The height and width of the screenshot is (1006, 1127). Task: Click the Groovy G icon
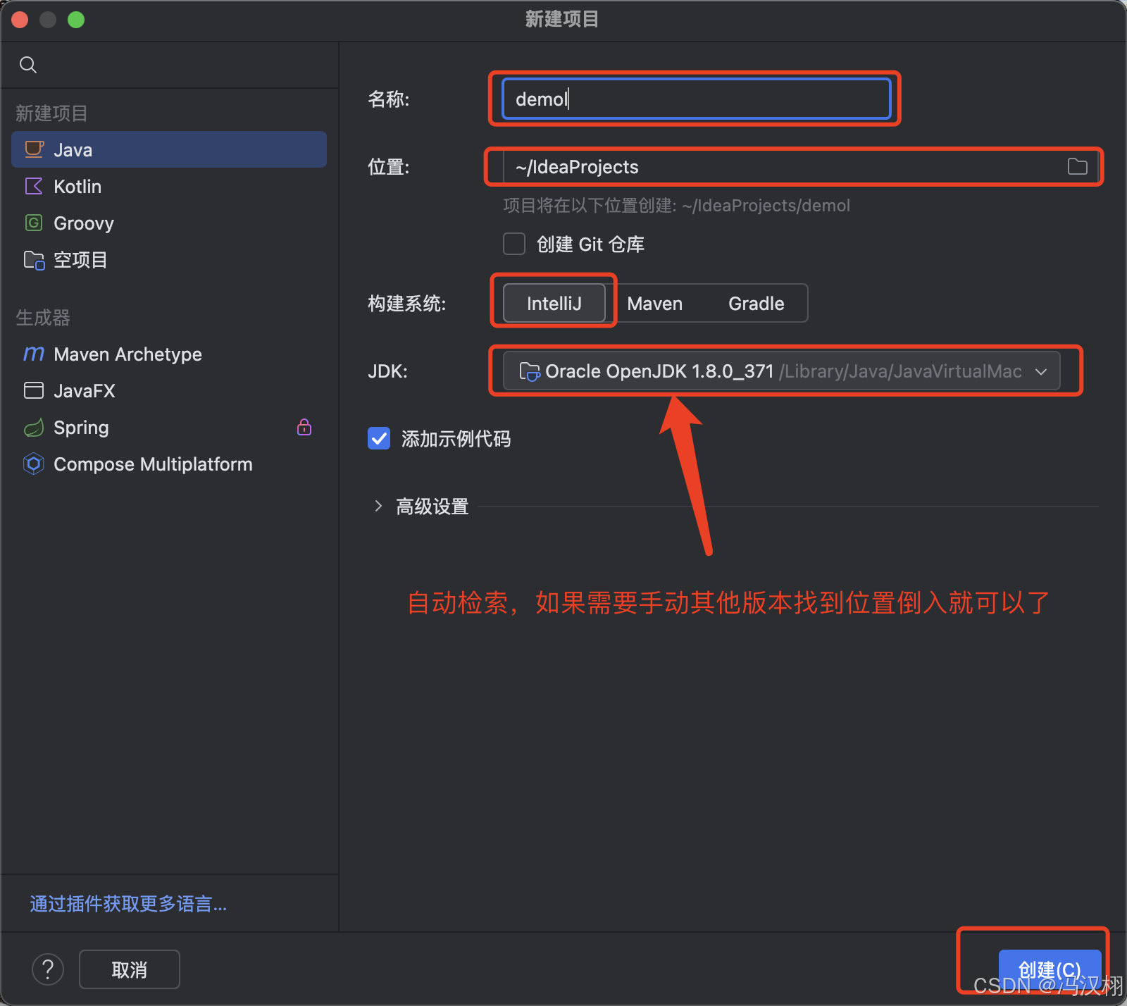(34, 223)
